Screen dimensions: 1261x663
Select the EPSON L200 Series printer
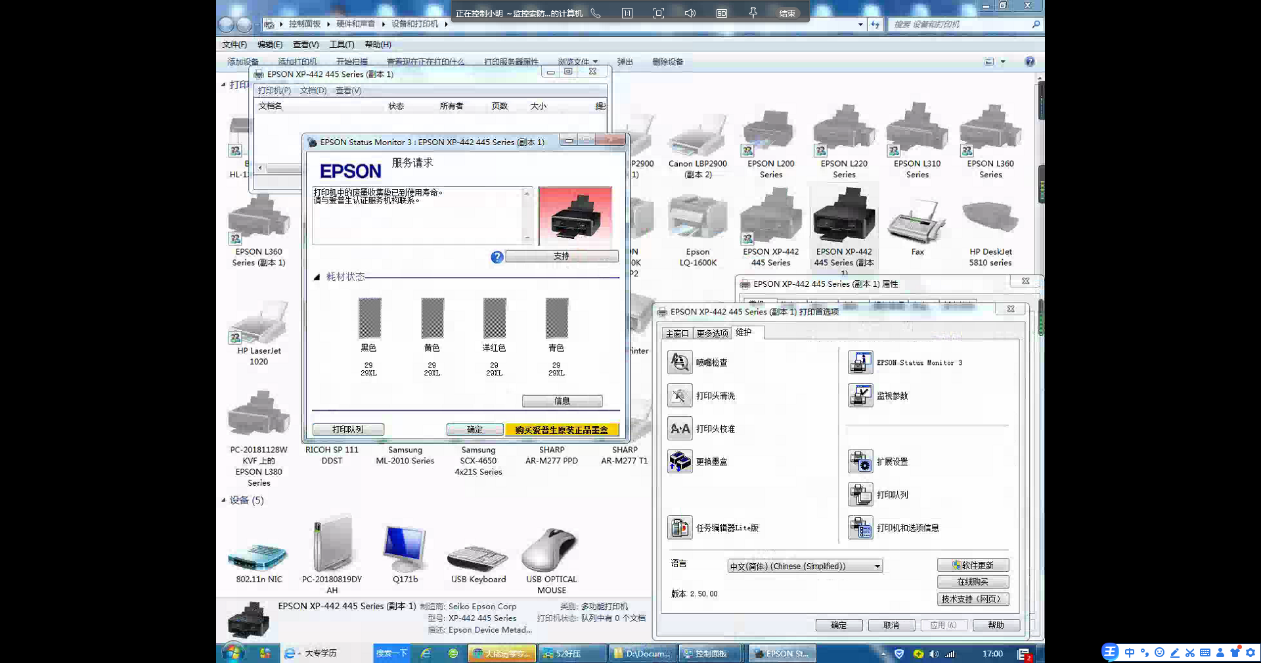(x=770, y=141)
